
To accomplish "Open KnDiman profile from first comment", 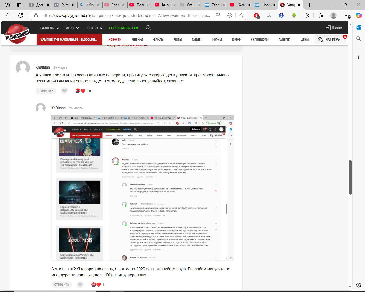I will click(43, 68).
